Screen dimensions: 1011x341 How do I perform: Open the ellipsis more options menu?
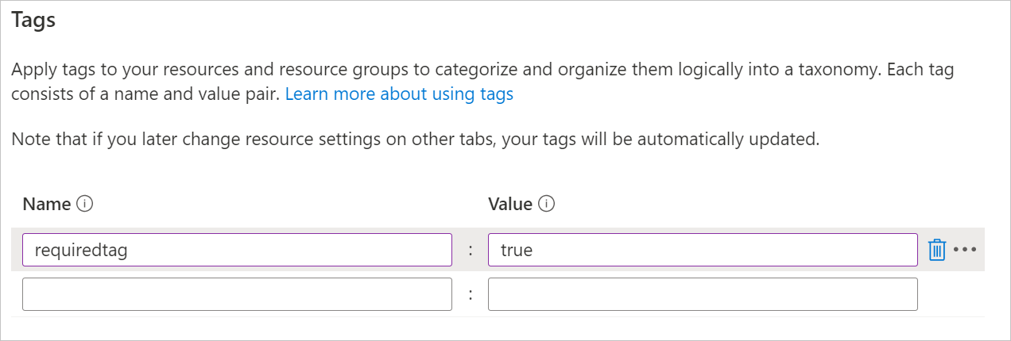964,250
